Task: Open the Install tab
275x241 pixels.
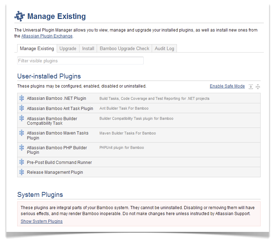Action: tap(88, 48)
